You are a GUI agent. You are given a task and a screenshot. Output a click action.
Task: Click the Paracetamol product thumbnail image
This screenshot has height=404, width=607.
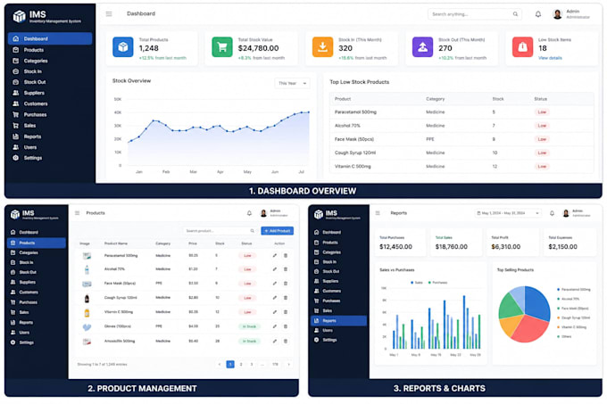pos(87,256)
